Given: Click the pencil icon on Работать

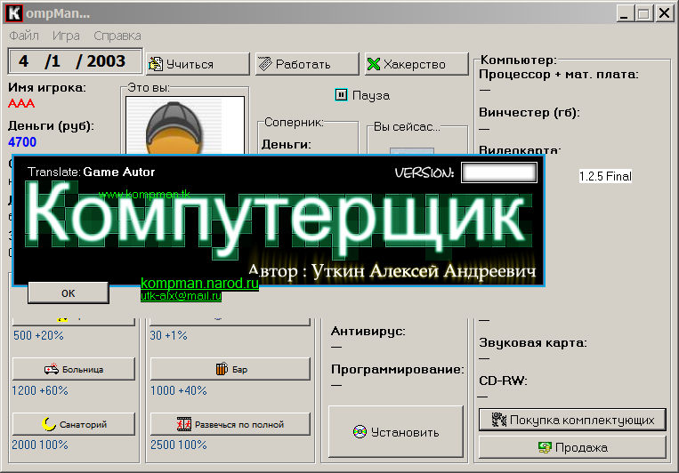Looking at the screenshot, I should 265,64.
